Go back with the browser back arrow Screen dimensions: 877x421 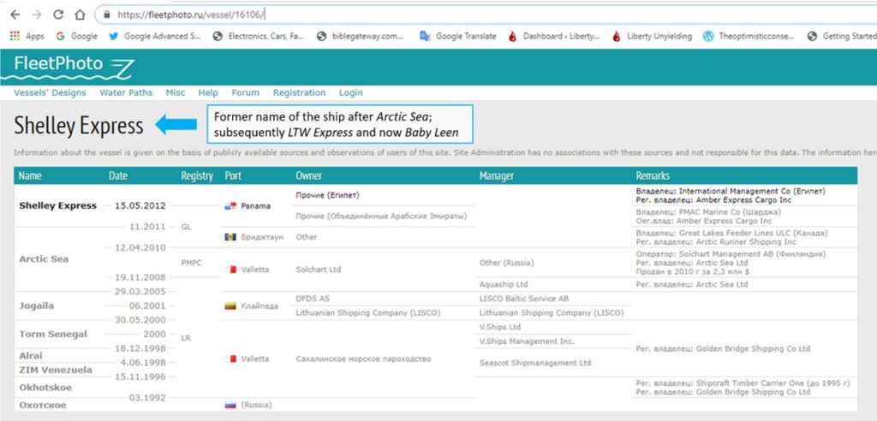pos(15,15)
